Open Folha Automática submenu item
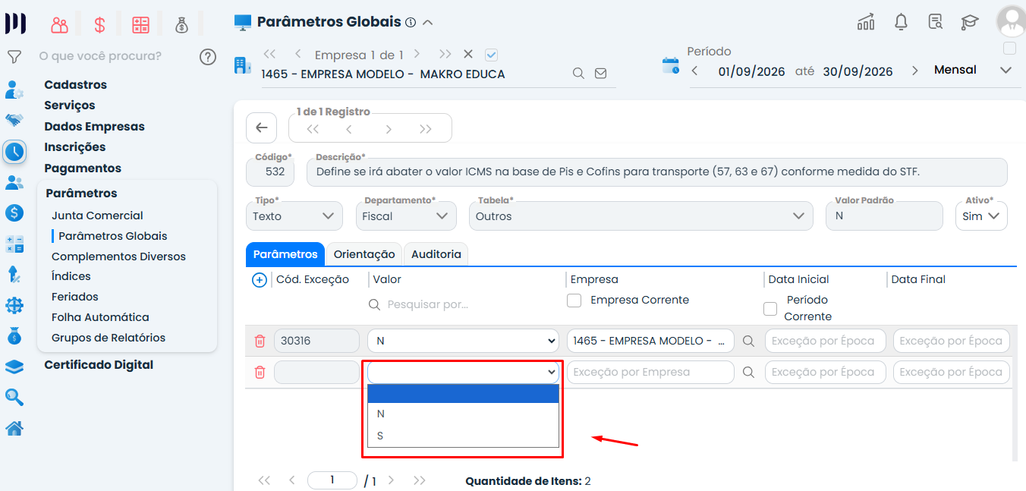This screenshot has height=491, width=1026. [x=100, y=317]
